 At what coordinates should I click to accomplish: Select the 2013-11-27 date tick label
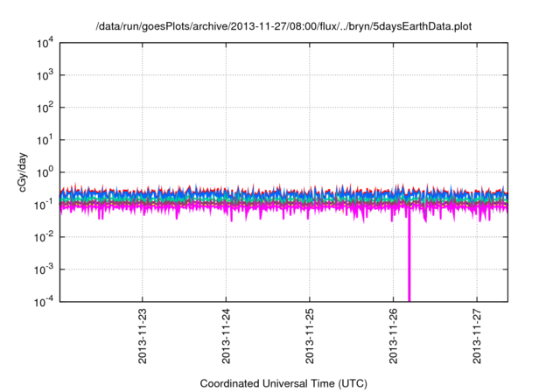point(477,336)
